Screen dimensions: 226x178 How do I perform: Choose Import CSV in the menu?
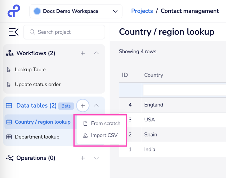[104, 136]
